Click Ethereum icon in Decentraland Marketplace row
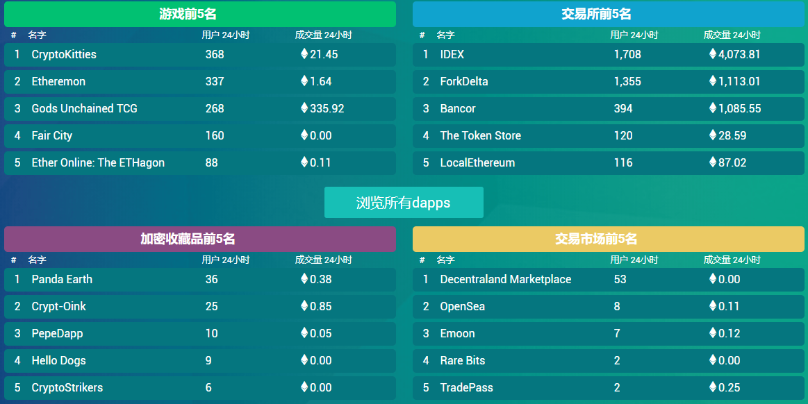This screenshot has width=808, height=404. pos(713,278)
